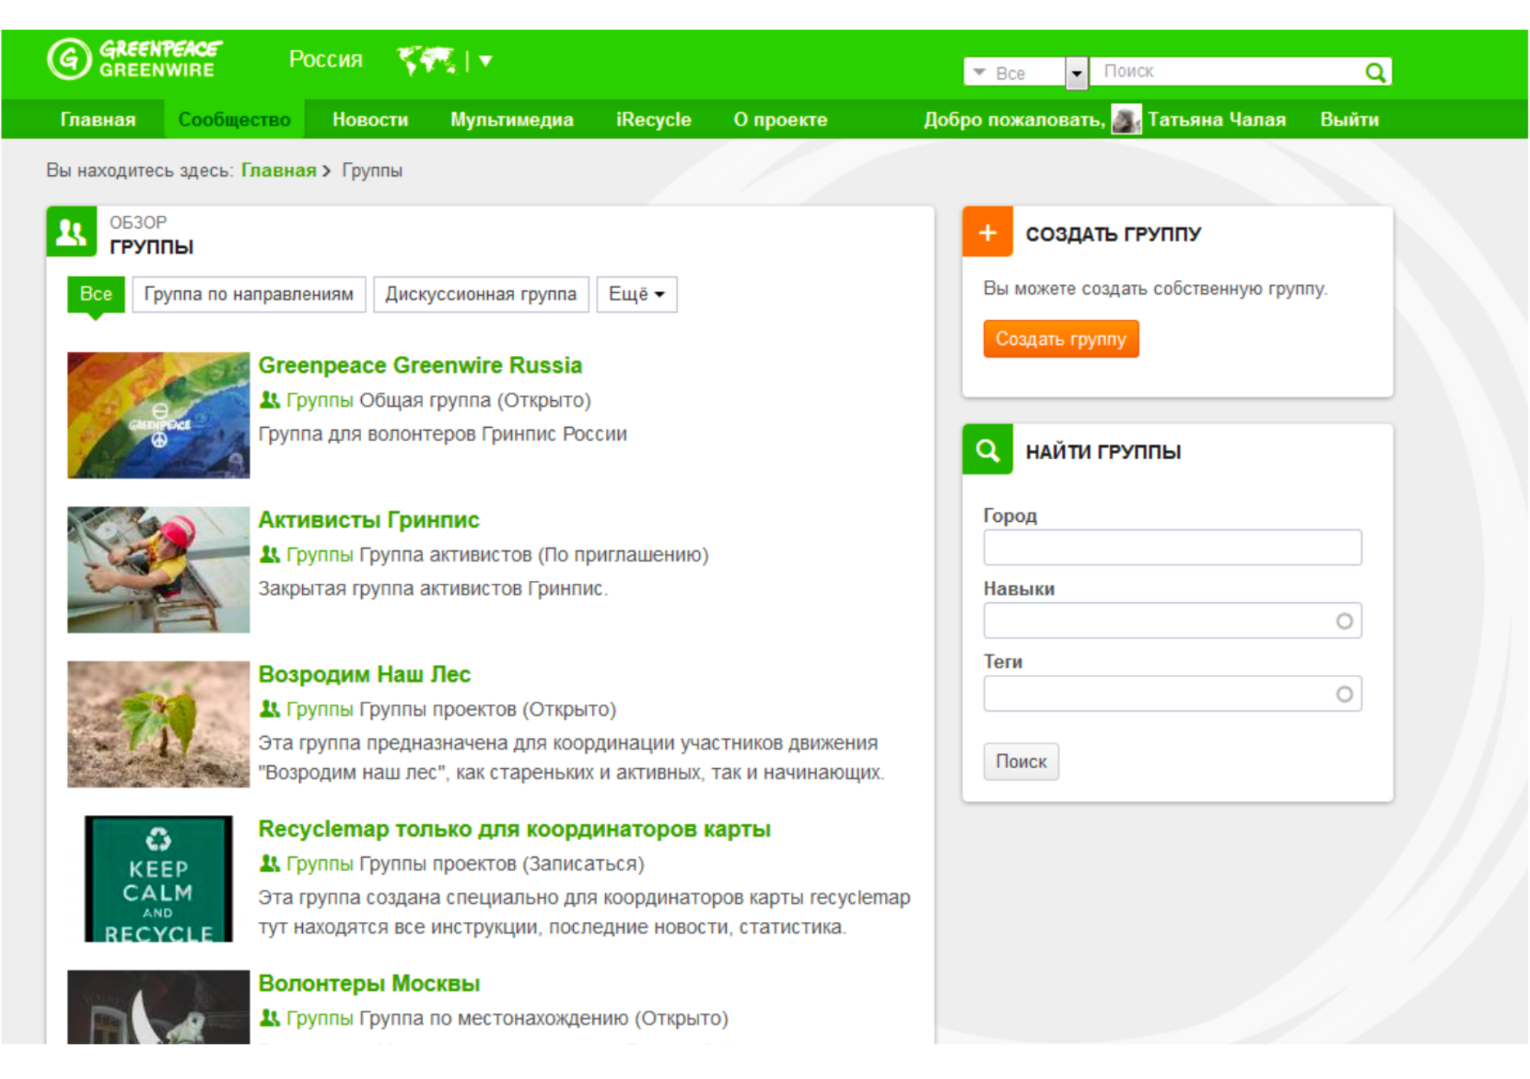This screenshot has width=1530, height=1079.
Task: Click the green find groups magnifier icon
Action: [988, 450]
